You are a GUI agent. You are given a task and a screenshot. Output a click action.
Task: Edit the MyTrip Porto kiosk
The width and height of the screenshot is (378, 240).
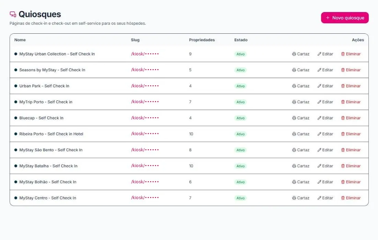(325, 102)
